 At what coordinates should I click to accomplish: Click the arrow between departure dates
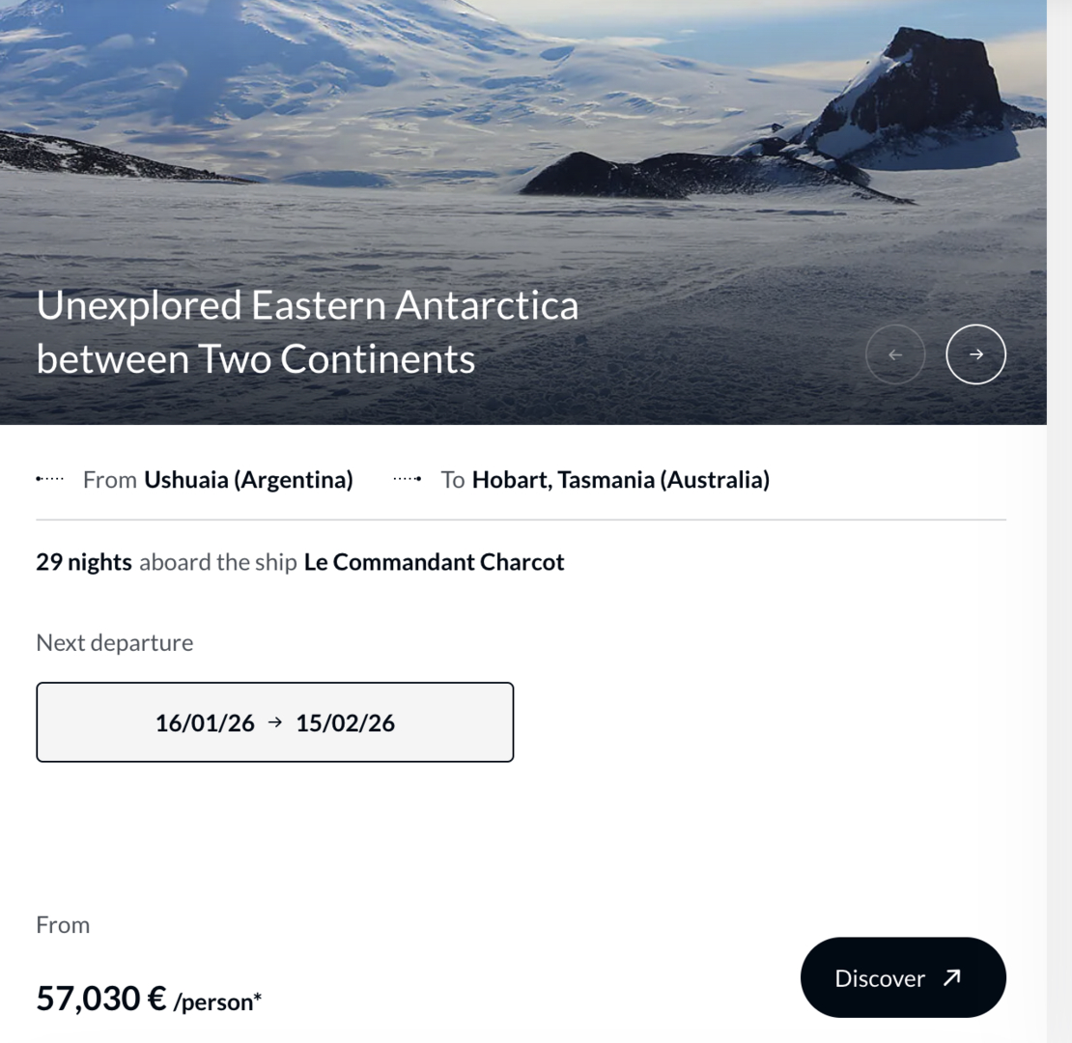click(275, 722)
